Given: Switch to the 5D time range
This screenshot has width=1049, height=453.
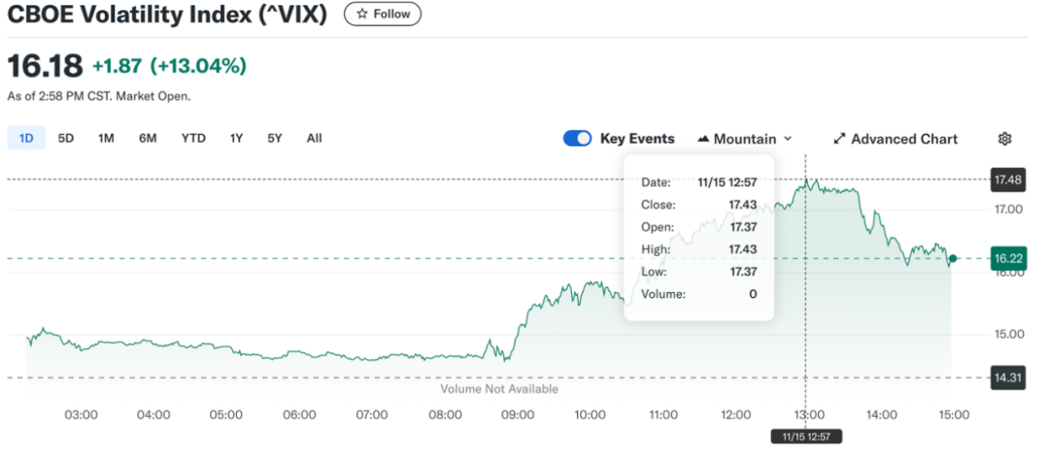Looking at the screenshot, I should (x=66, y=138).
